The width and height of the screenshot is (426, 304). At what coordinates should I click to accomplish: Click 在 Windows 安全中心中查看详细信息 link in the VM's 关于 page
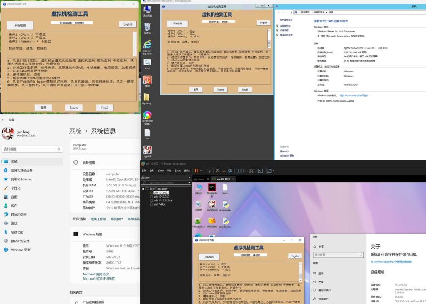[x=391, y=262]
